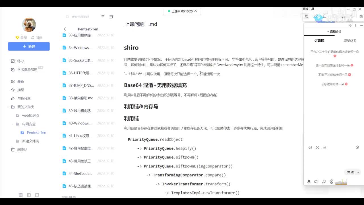The height and width of the screenshot is (205, 364).
Task: Click the shiro heading
Action: click(131, 48)
